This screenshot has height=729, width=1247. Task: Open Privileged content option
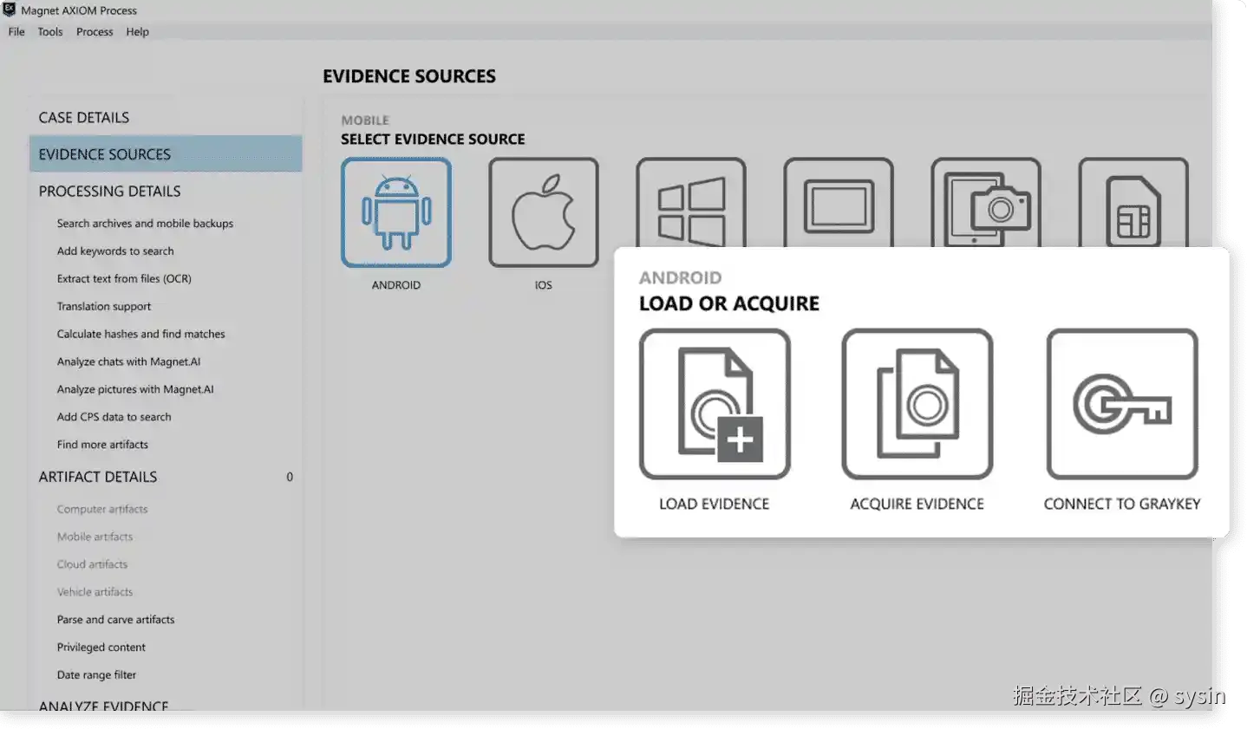click(x=101, y=648)
